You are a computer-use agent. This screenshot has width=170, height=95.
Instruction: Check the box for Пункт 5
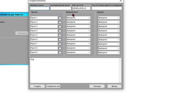pos(60,35)
